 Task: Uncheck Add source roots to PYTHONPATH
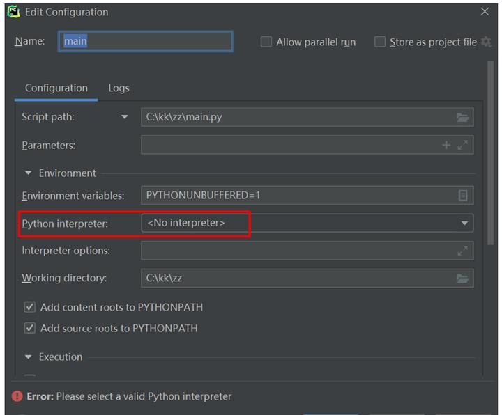[x=30, y=328]
